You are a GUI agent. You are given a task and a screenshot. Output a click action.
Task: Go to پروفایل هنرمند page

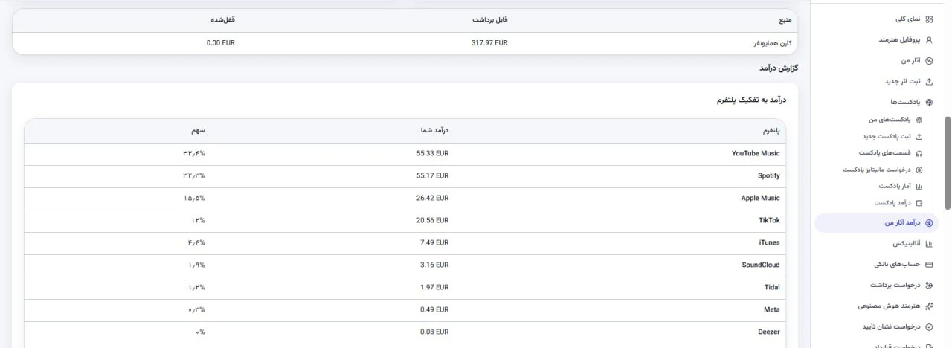pyautogui.click(x=899, y=40)
